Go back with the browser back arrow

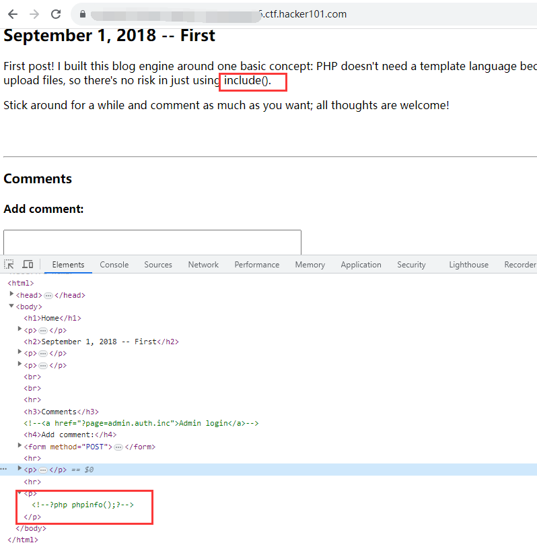coord(13,14)
